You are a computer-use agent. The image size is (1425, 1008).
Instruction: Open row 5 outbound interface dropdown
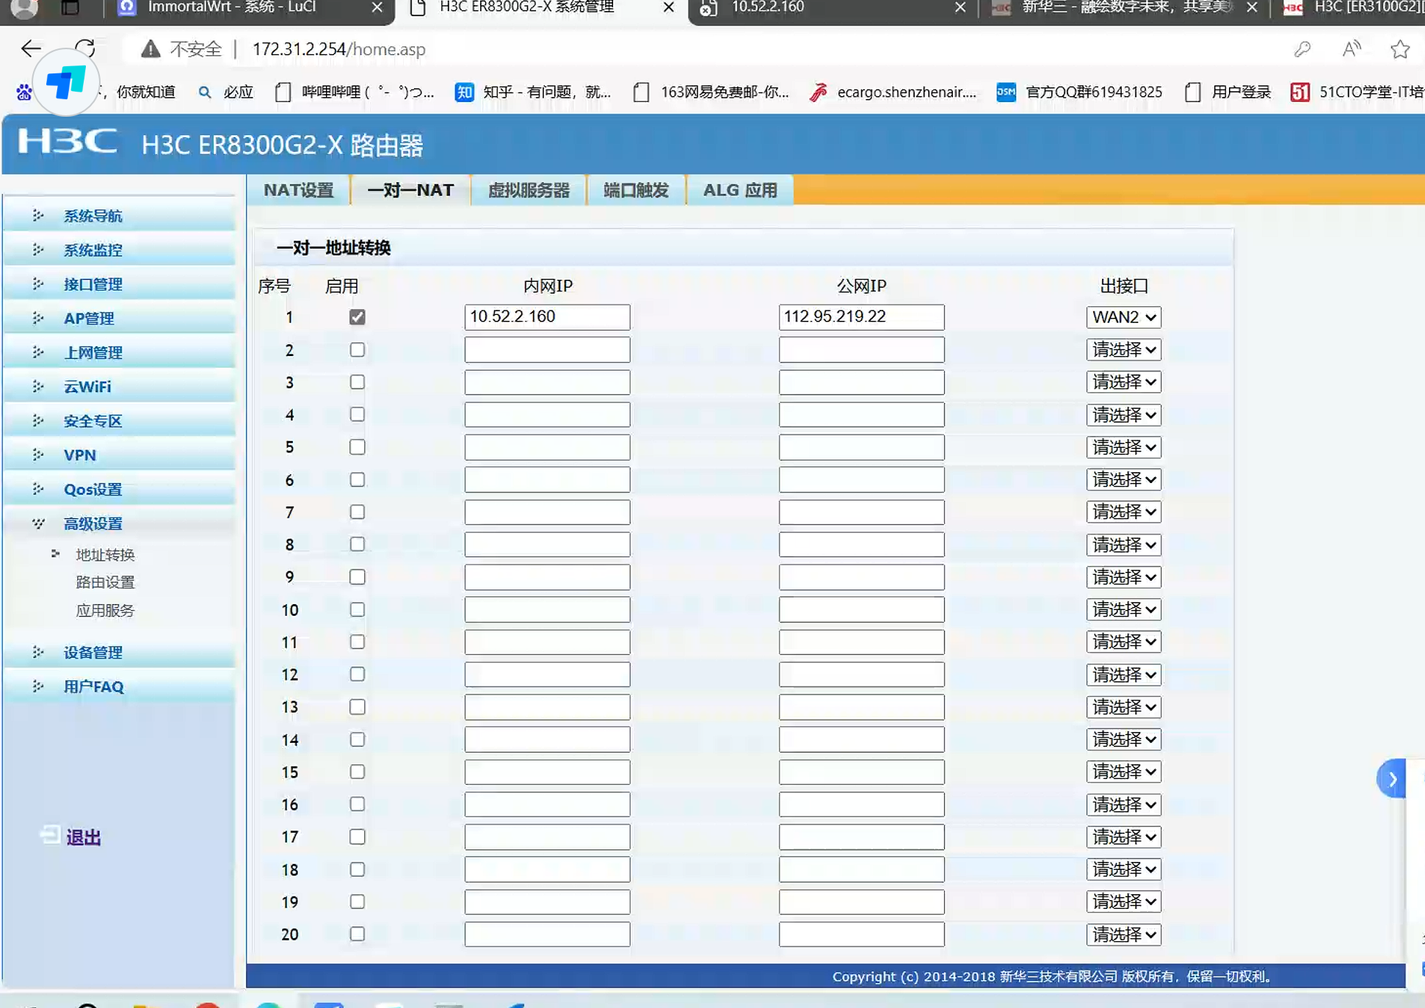(x=1123, y=447)
